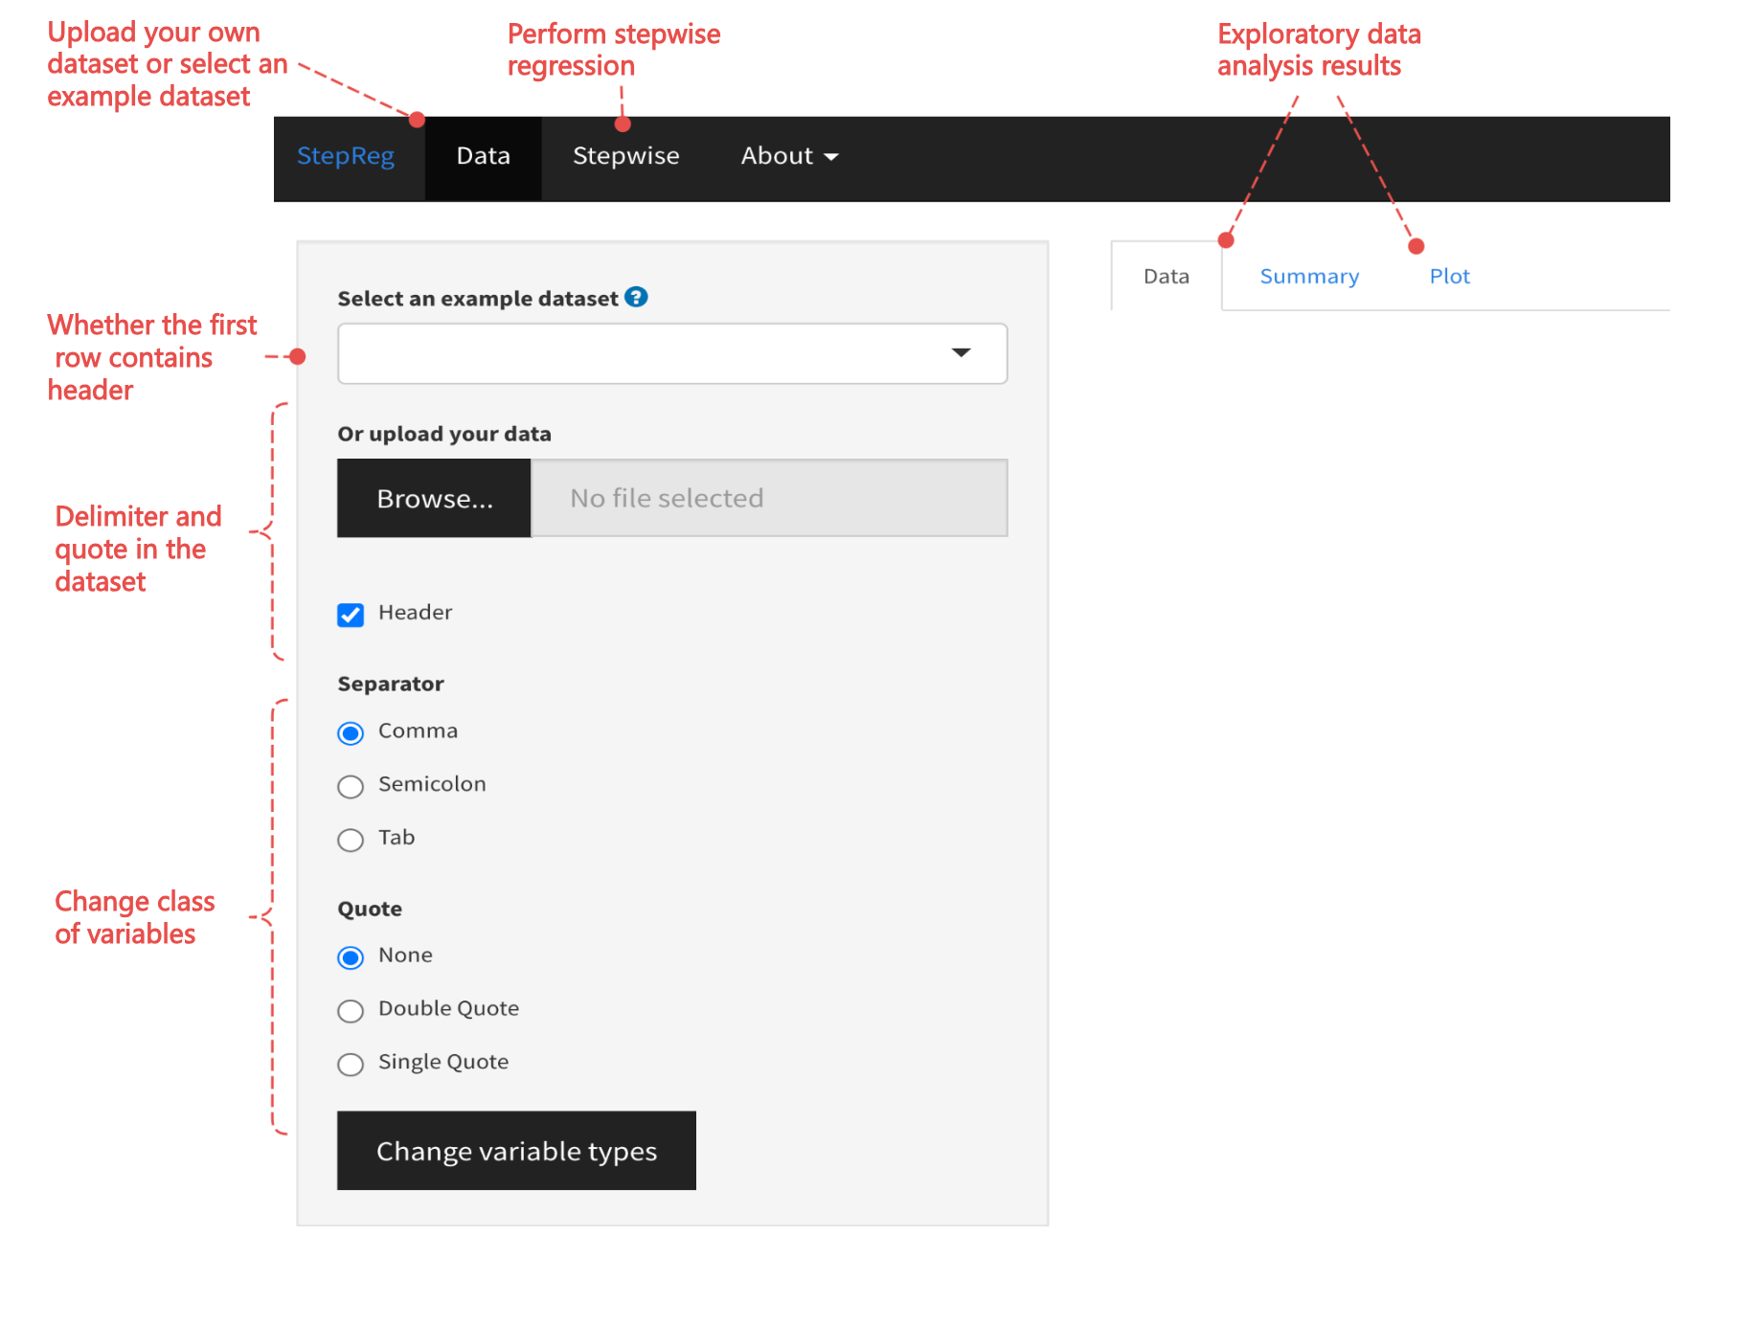Viewport: 1745px width, 1327px height.
Task: Uncheck the Header checkbox
Action: [x=351, y=615]
